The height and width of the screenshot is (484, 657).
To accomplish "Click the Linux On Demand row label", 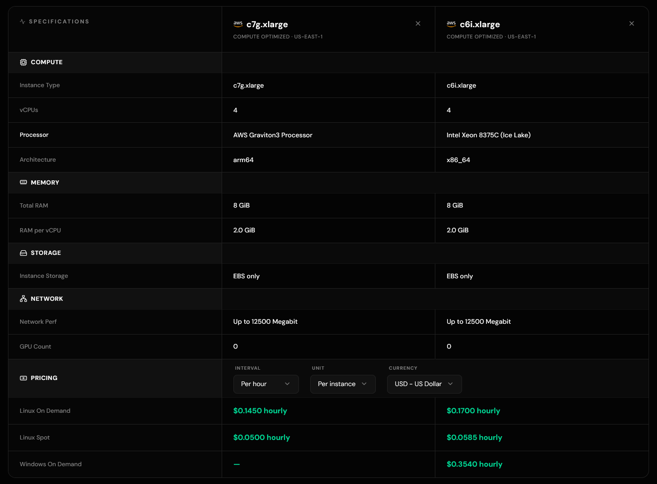I will pyautogui.click(x=45, y=410).
